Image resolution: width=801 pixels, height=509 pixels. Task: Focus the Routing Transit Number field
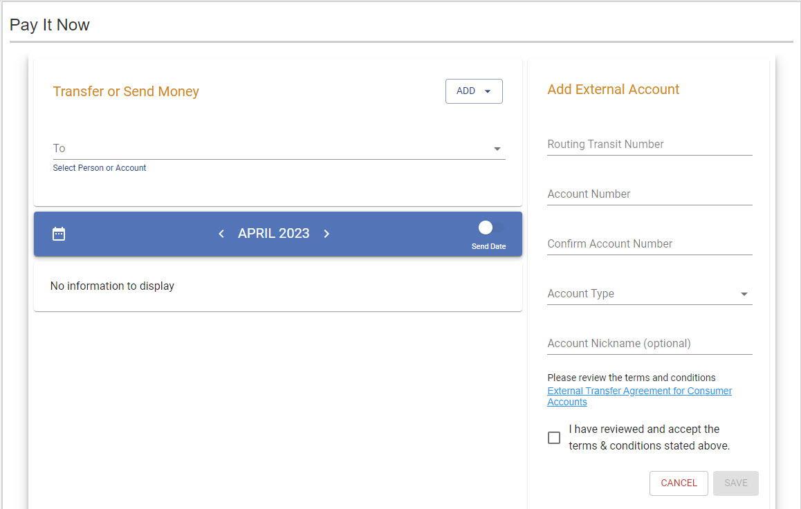pyautogui.click(x=649, y=145)
